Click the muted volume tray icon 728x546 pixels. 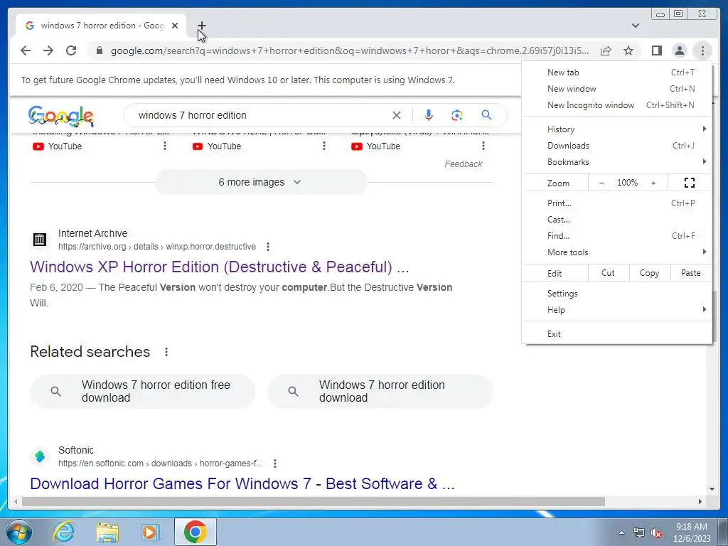click(x=656, y=533)
